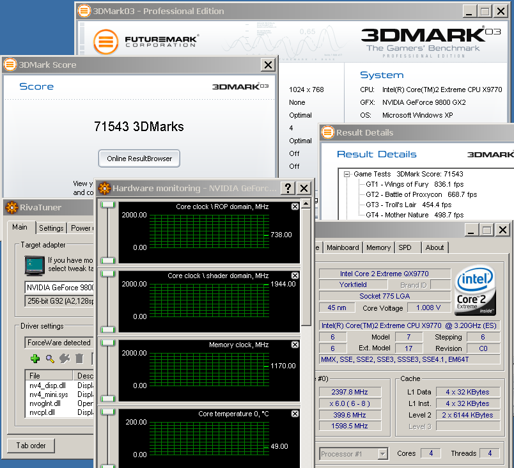Image resolution: width=514 pixels, height=468 pixels.
Task: Open the SPD tab in CPU-Z
Action: [x=405, y=247]
